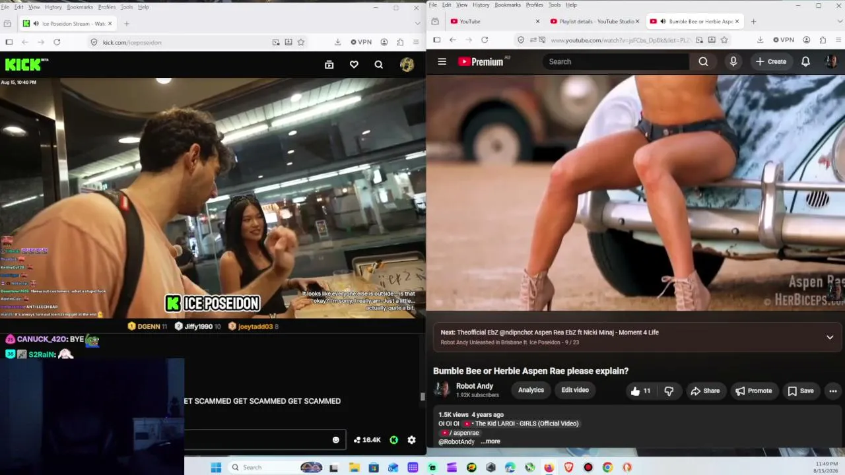The image size is (845, 475).
Task: Switch to the Playlist details YouTube Studio tab
Action: point(594,21)
